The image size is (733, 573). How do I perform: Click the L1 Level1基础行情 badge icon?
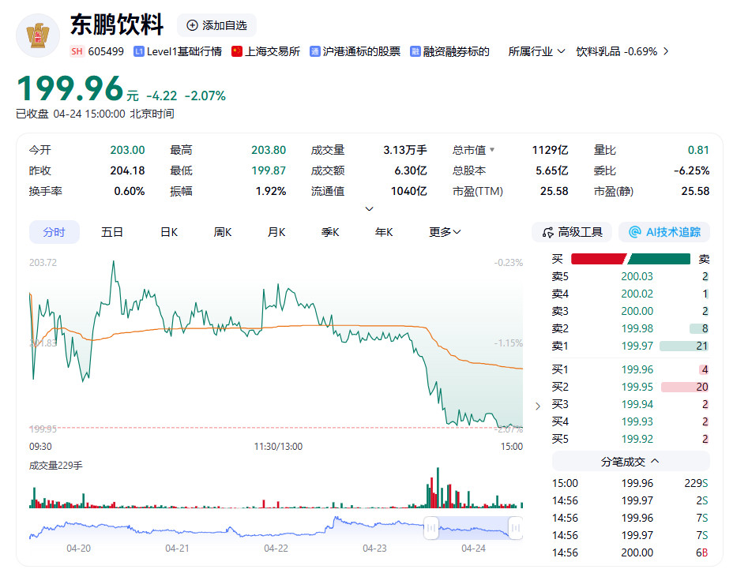click(x=139, y=51)
